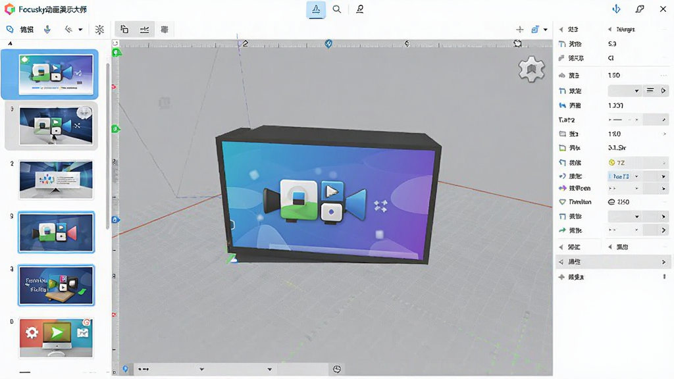Image resolution: width=674 pixels, height=379 pixels.
Task: Select the highlighted gray properties row
Action: 613,262
